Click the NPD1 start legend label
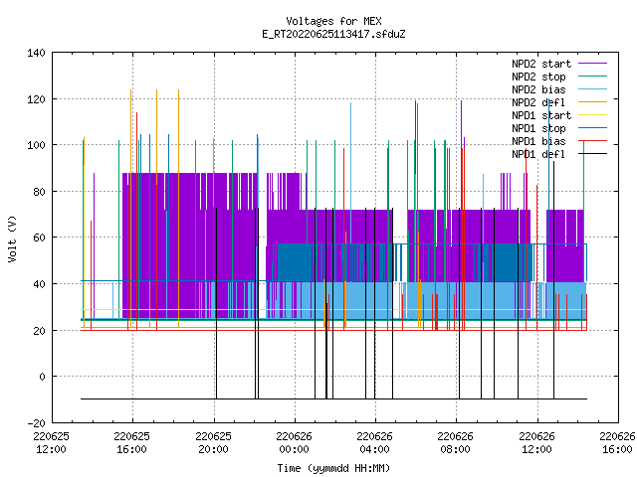This screenshot has width=637, height=477. 541,115
